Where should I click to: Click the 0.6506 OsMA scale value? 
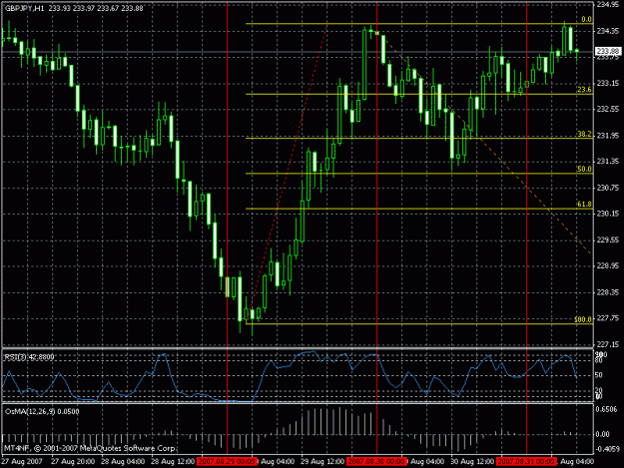tap(608, 409)
